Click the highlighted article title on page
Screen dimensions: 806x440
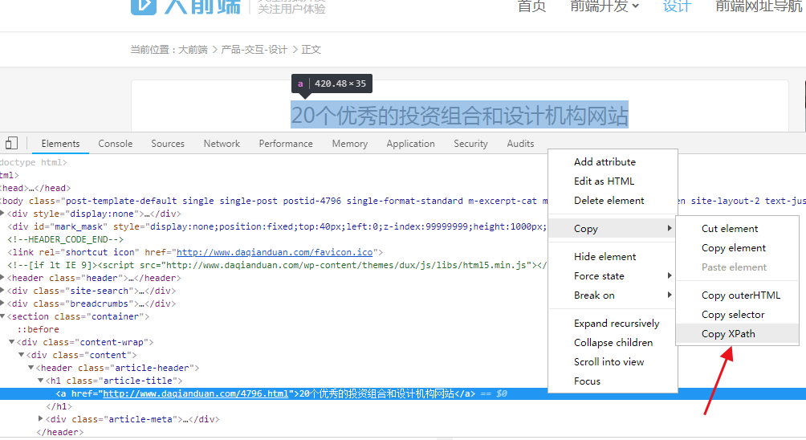(x=459, y=115)
